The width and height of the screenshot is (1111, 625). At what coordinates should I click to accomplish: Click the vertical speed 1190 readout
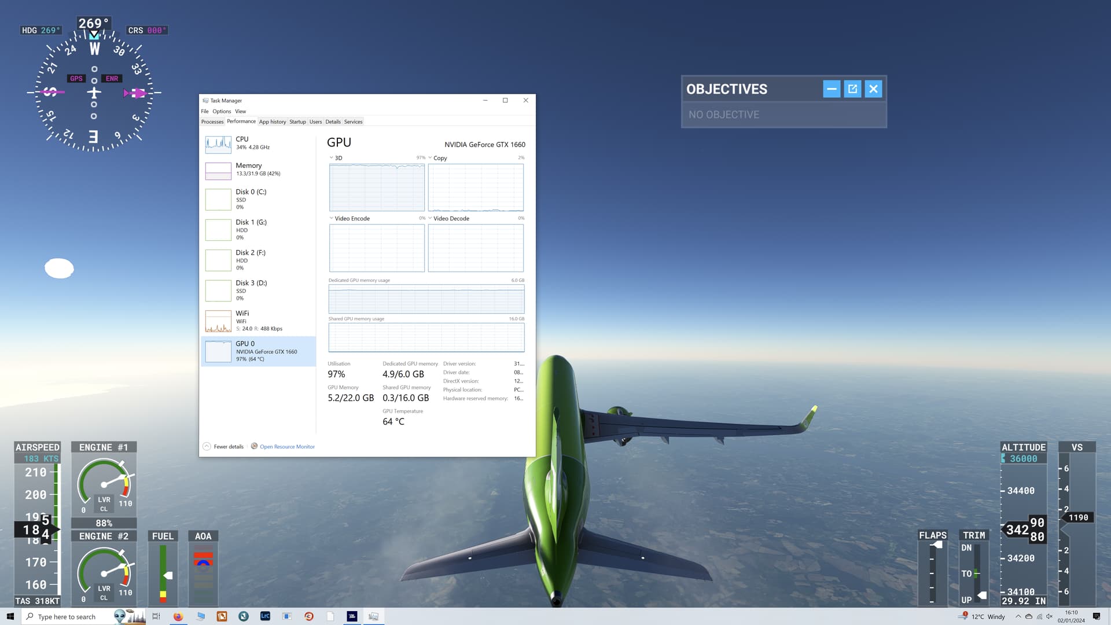click(1078, 518)
